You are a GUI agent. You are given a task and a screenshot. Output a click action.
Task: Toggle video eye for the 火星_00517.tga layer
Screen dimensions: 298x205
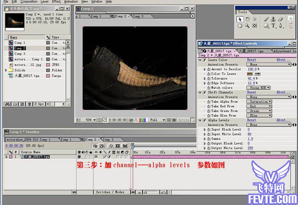point(79,157)
